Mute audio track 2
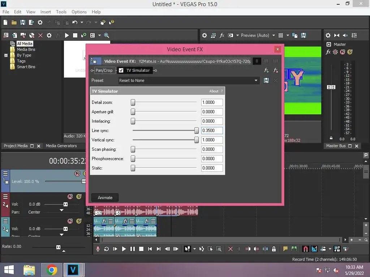 70,197
